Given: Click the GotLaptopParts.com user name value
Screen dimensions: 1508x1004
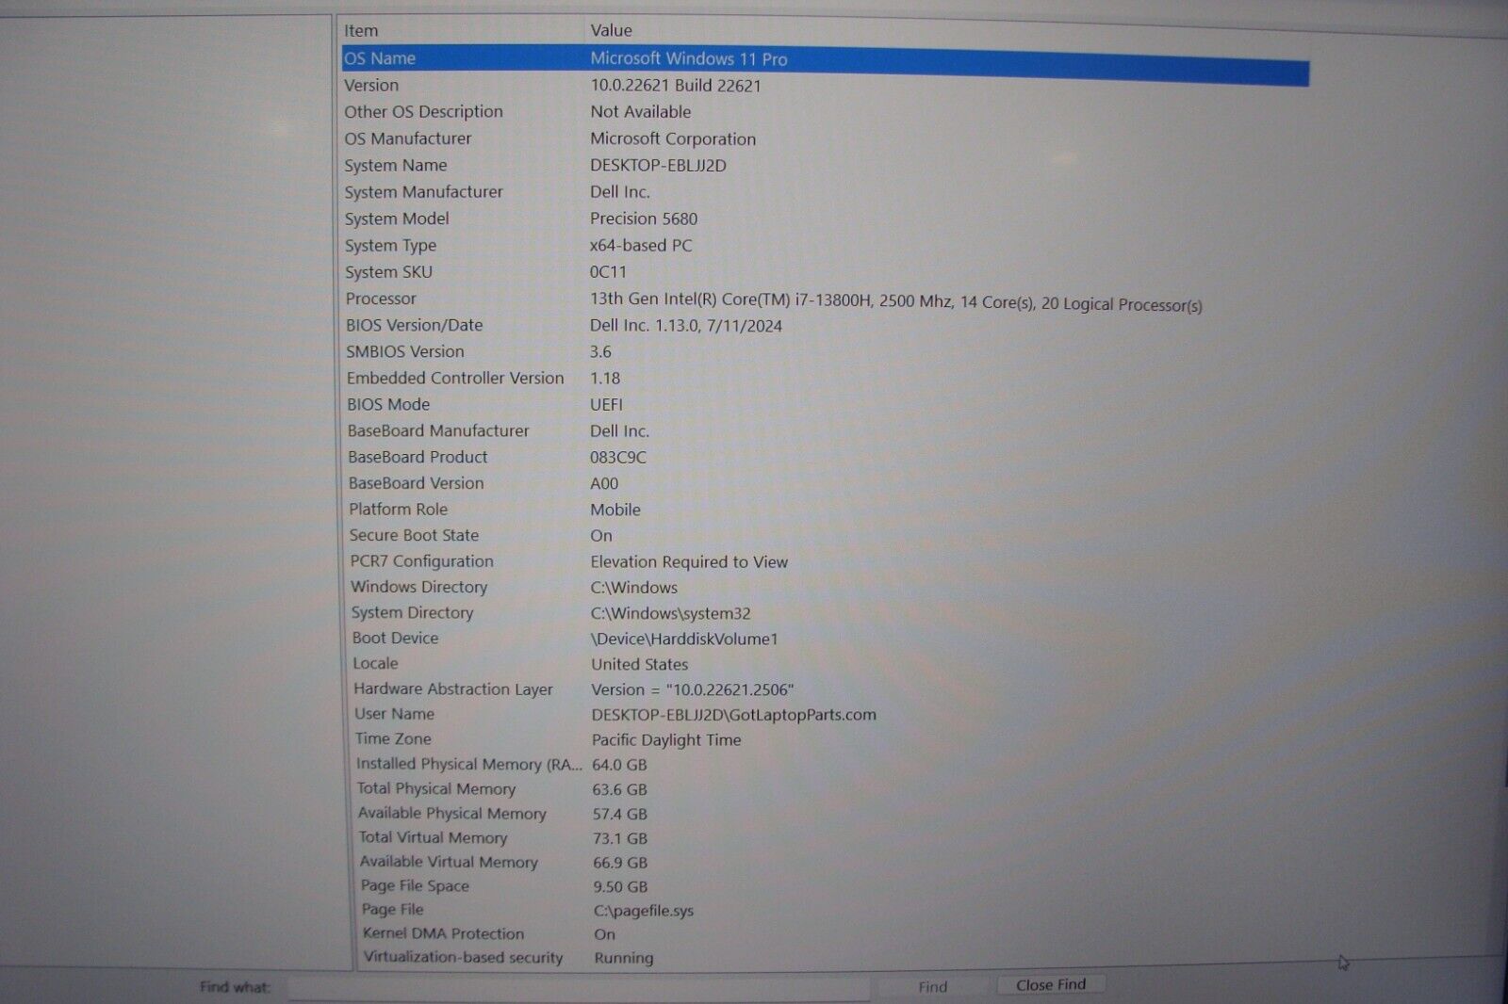Looking at the screenshot, I should [x=733, y=715].
